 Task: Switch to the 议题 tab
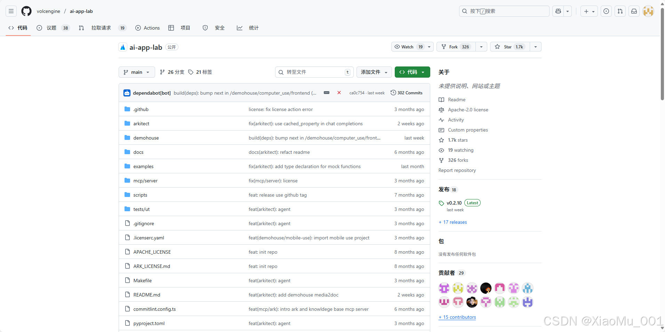(x=53, y=28)
